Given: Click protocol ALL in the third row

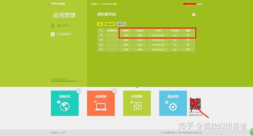Looking at the screenshot, I should tap(175, 45).
